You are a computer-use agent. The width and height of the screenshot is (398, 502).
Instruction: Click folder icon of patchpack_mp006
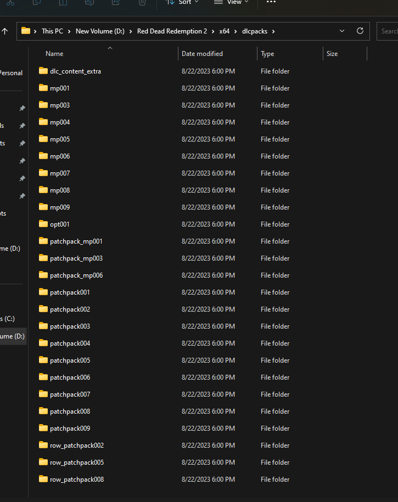43,275
